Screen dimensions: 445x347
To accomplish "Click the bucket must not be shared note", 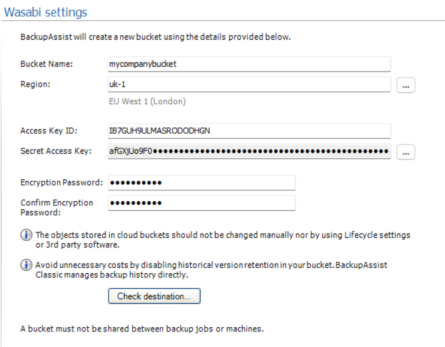I will (x=142, y=329).
